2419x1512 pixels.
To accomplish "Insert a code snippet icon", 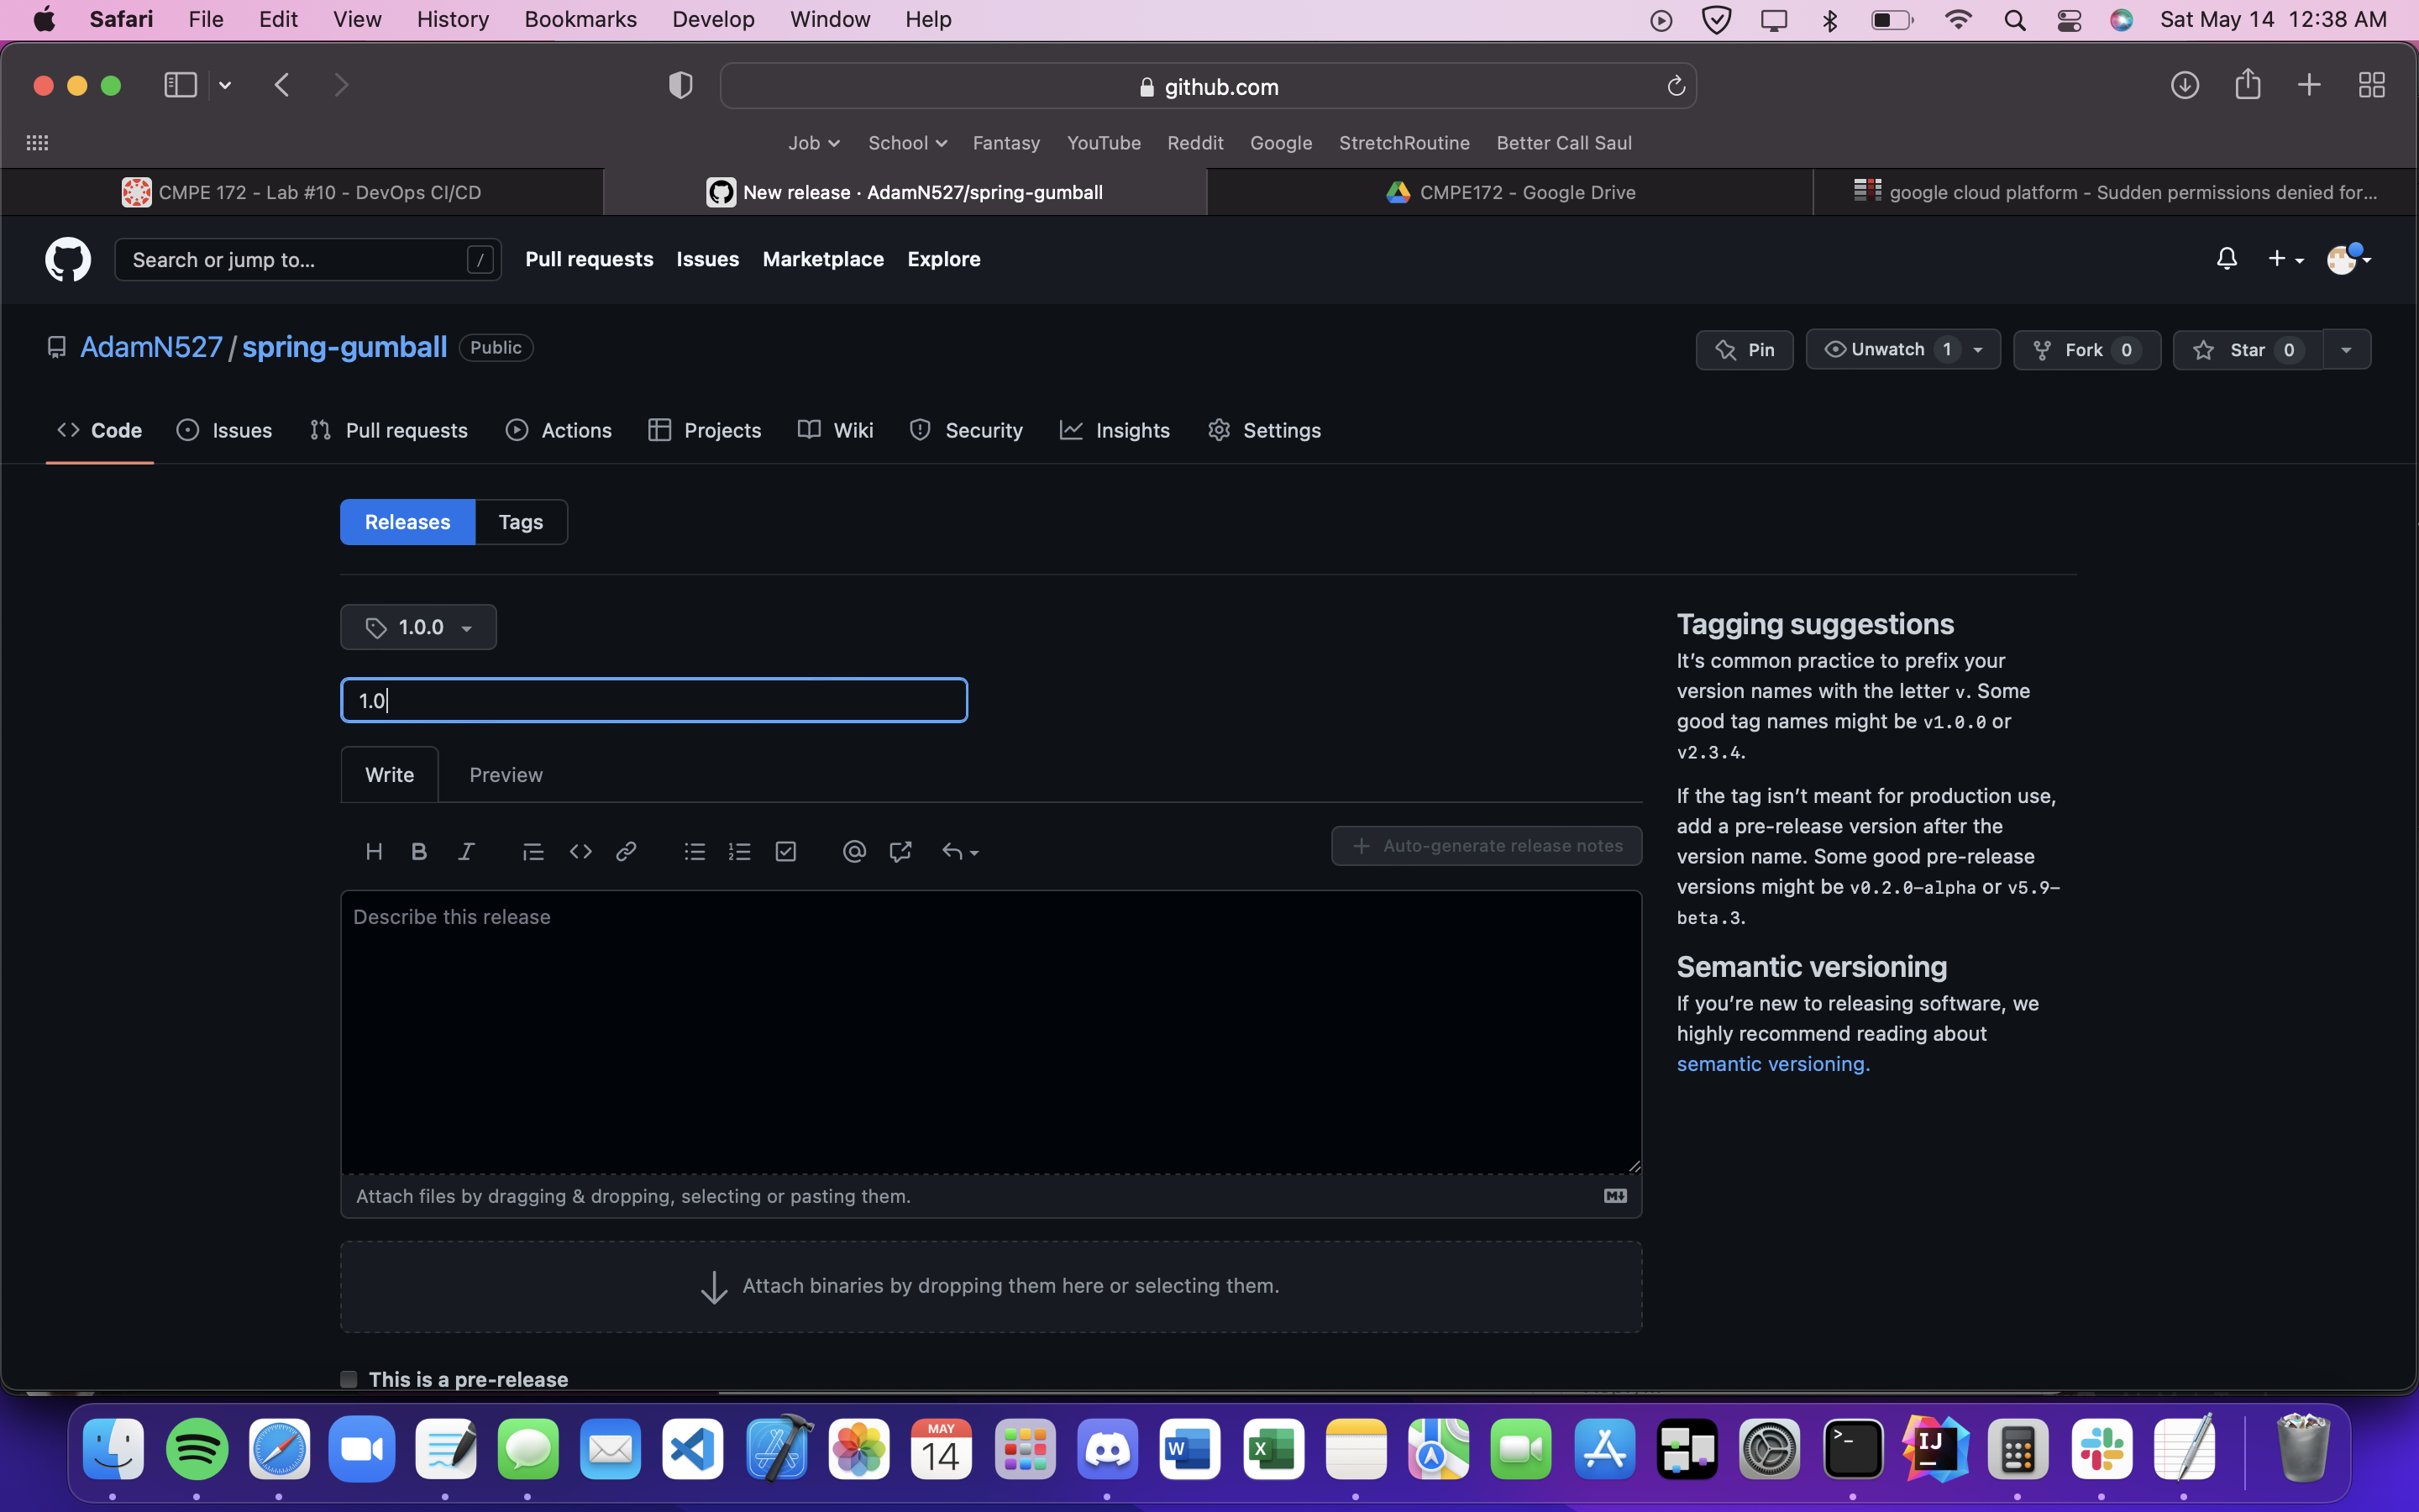I will (x=580, y=851).
